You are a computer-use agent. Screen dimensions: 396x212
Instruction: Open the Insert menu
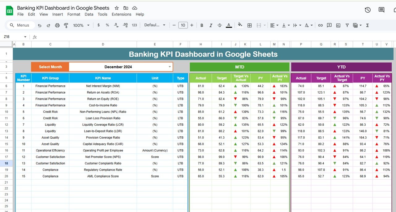point(58,14)
